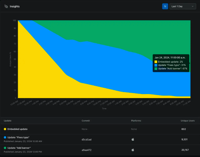
Task: Click the Unique Users column header
Action: pos(188,121)
